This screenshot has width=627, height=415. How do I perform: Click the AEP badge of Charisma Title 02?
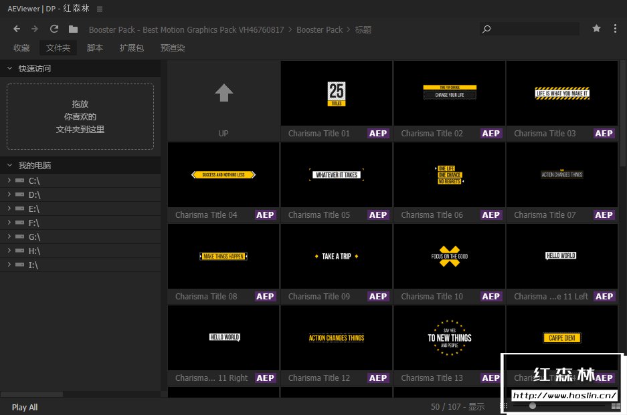490,134
